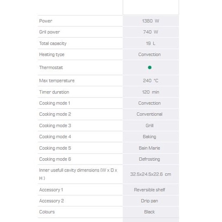Click the green Thermostat indicator dot

tap(150, 68)
